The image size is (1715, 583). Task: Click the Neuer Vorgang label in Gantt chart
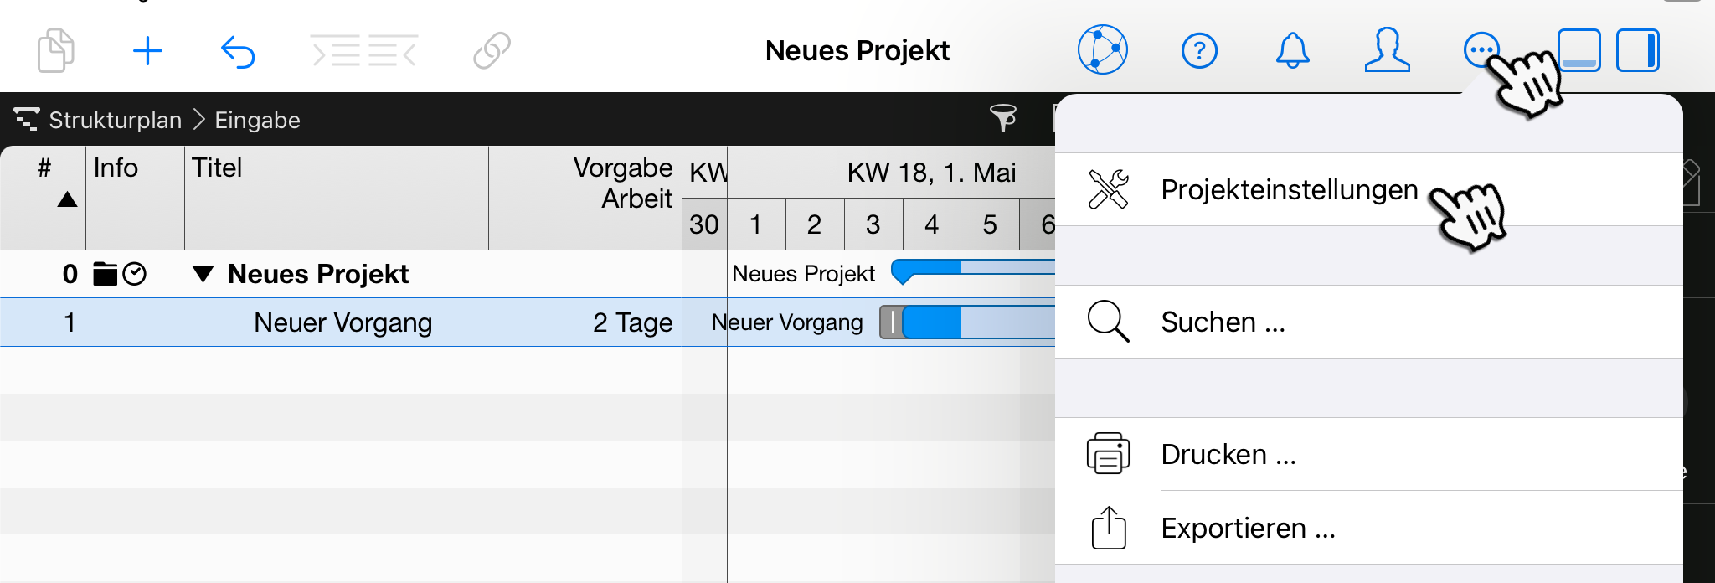coord(787,322)
